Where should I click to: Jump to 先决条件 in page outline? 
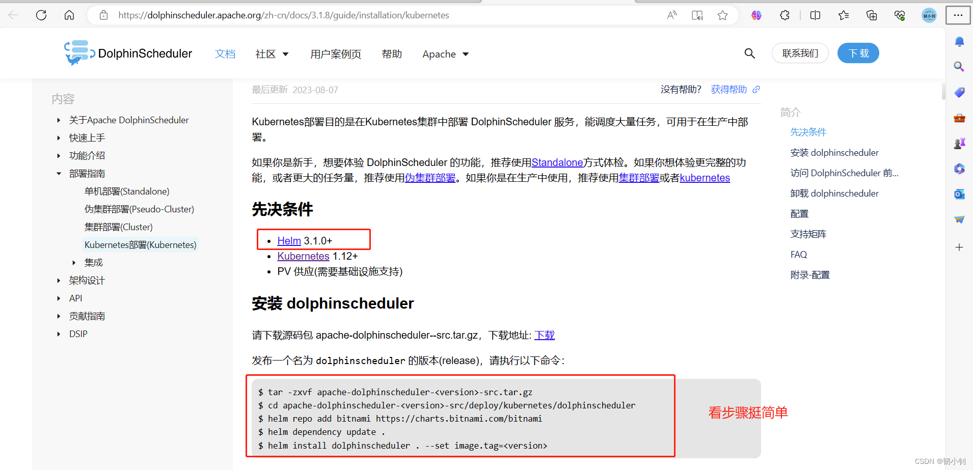pos(808,132)
